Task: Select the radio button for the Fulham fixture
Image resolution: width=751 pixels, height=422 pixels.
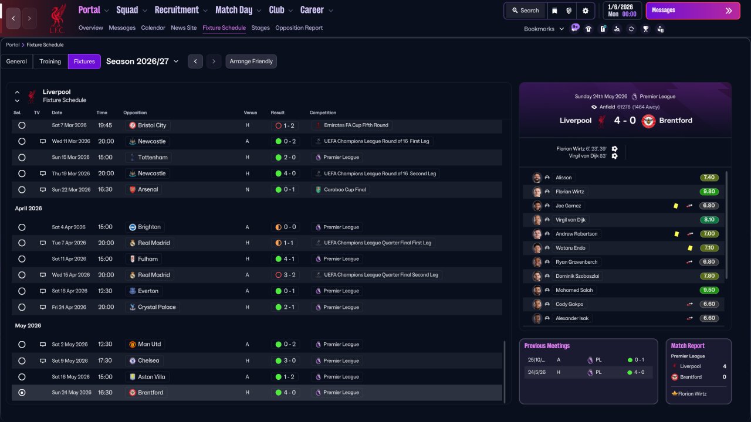Action: (22, 258)
